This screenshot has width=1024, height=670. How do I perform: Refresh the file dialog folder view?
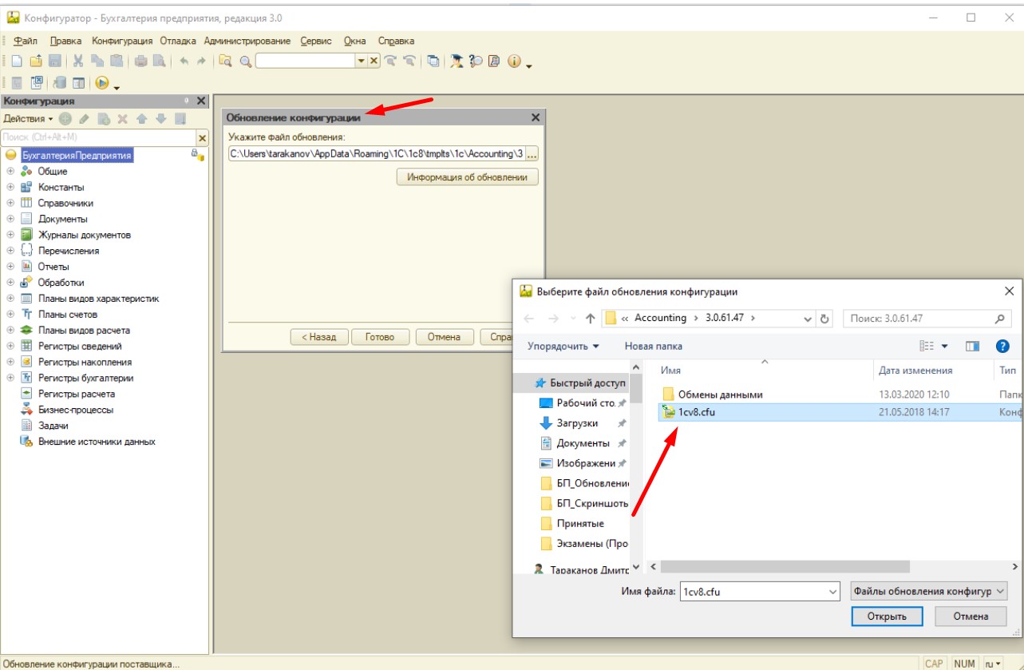tap(825, 318)
